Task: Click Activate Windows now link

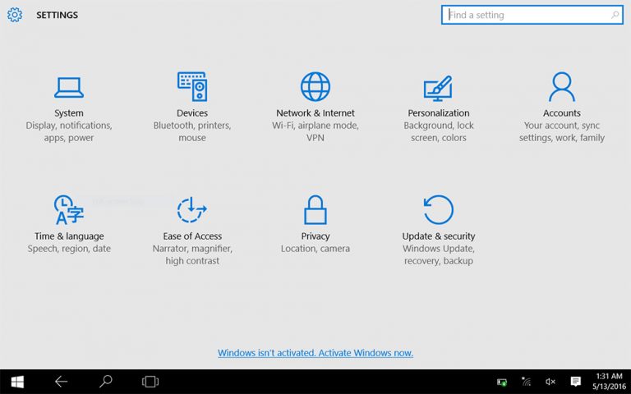Action: 315,353
